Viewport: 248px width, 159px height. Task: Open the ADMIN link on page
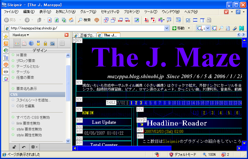(88, 113)
